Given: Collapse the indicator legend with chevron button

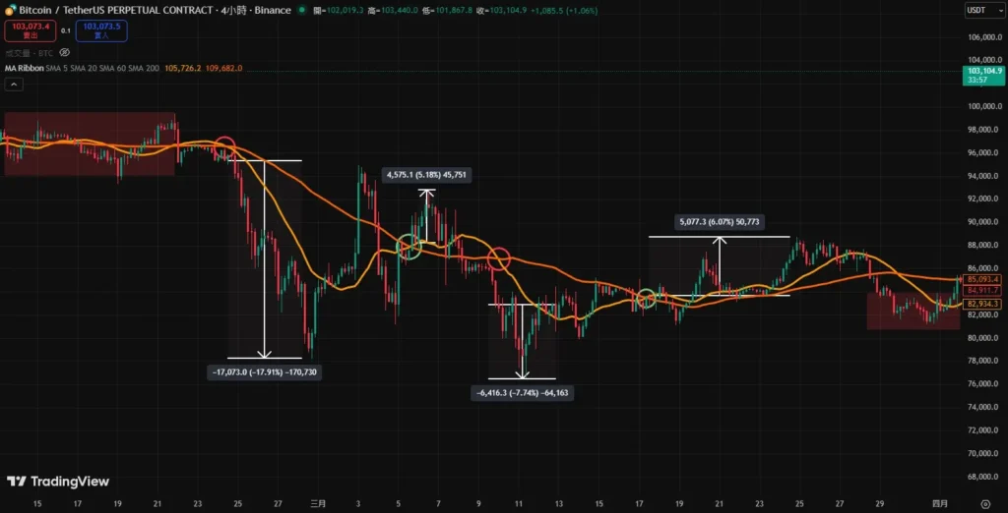Looking at the screenshot, I should pos(14,85).
